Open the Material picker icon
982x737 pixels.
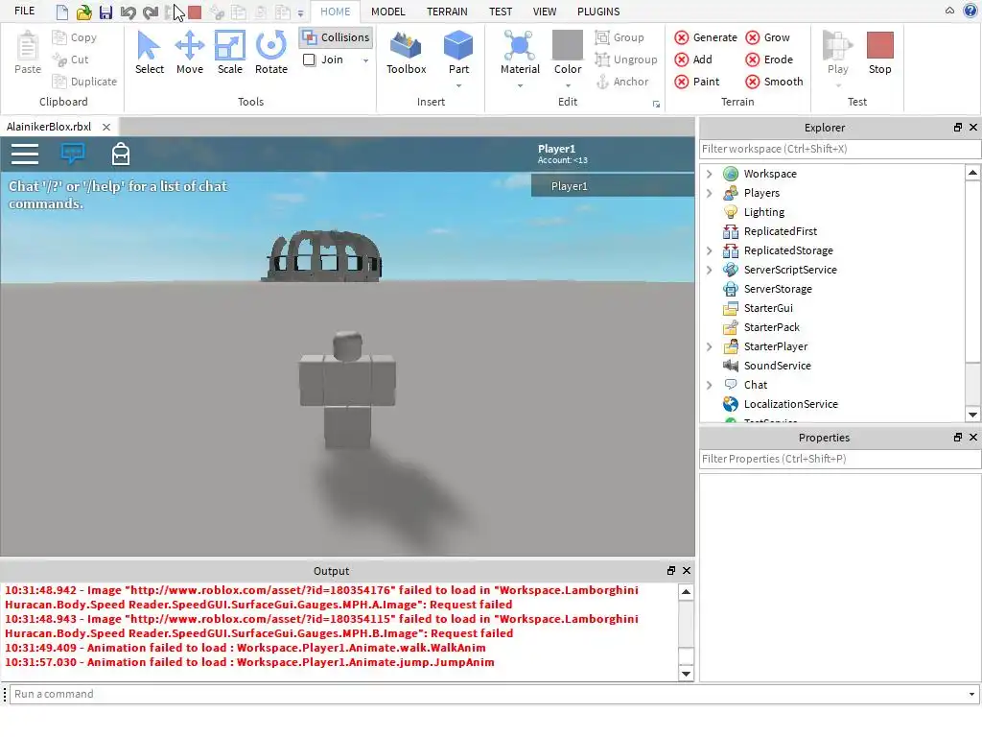[520, 45]
